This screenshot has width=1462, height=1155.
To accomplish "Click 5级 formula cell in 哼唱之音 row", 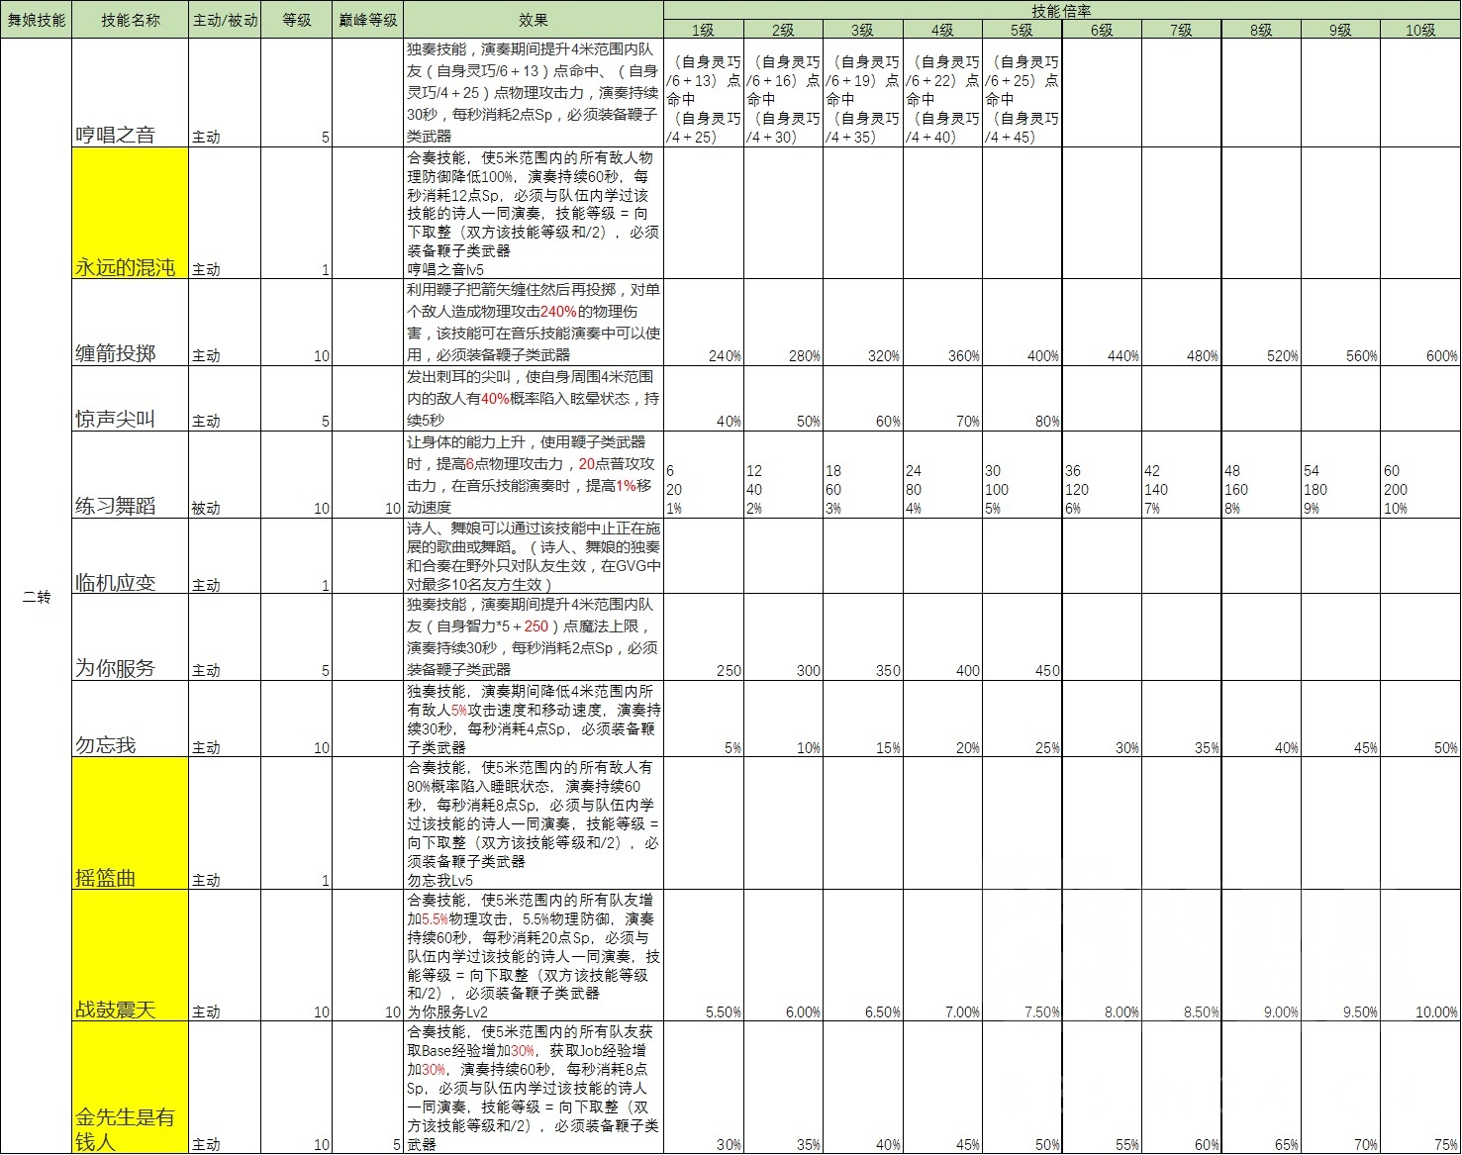I will tap(1022, 93).
